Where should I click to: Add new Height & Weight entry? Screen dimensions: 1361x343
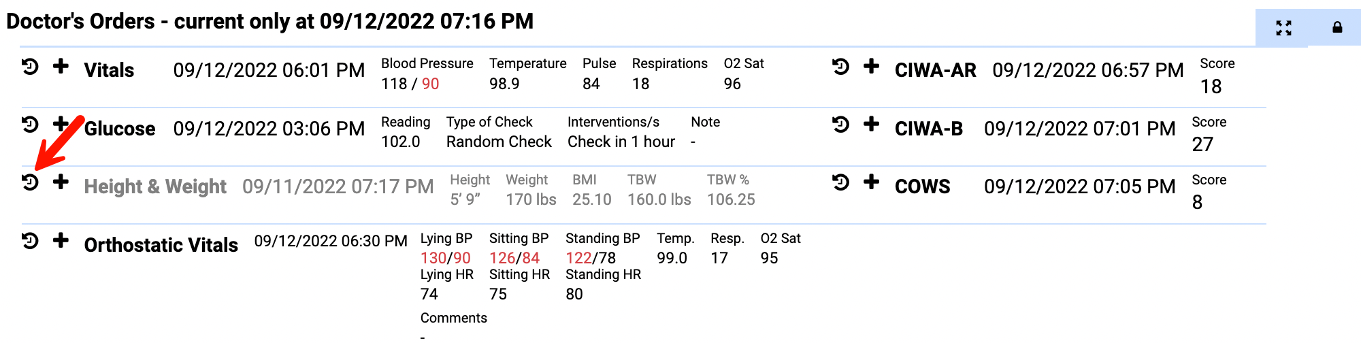coord(61,182)
